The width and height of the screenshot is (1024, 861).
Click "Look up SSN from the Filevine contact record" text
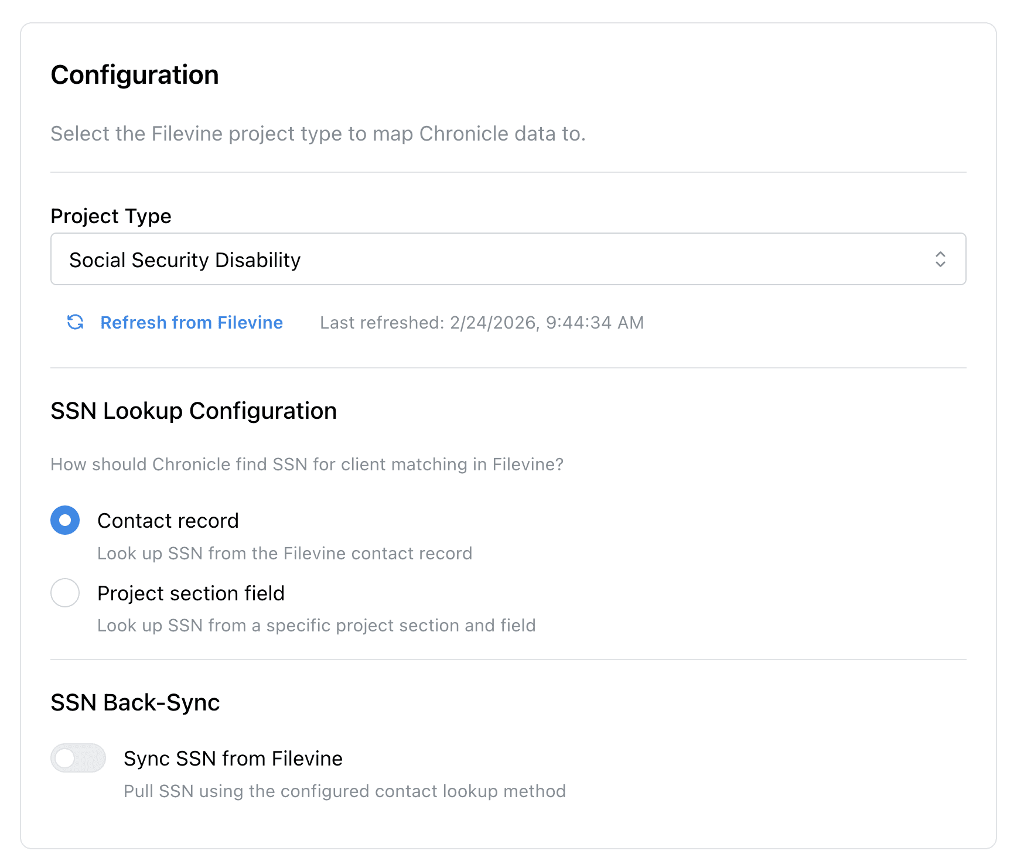285,553
